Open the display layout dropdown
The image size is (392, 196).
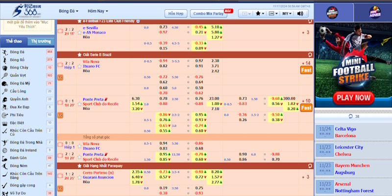pyautogui.click(x=273, y=14)
